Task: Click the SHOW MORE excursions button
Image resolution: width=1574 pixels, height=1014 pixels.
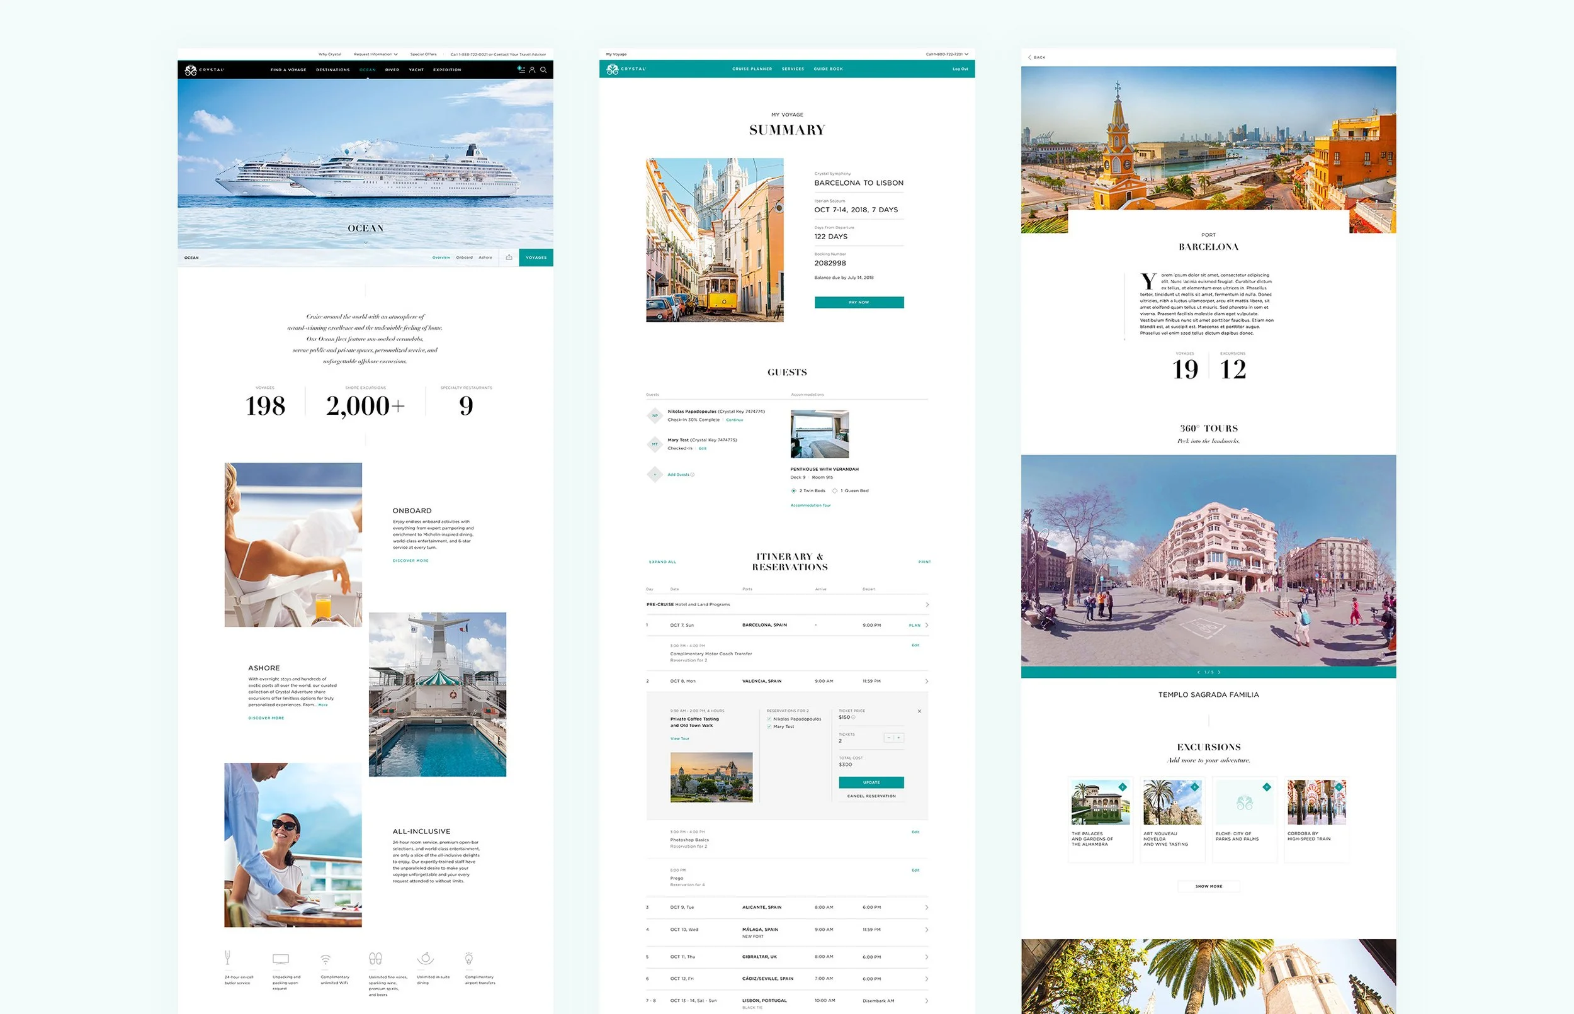Action: click(1208, 886)
